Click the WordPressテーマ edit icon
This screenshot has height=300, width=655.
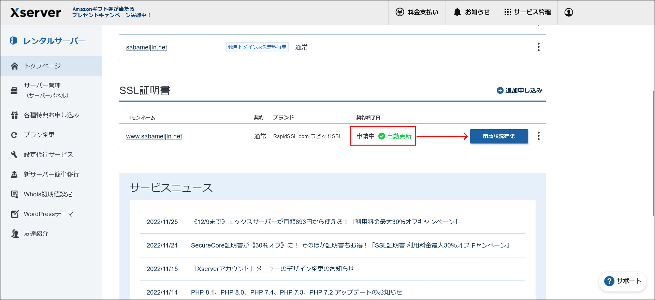(15, 214)
